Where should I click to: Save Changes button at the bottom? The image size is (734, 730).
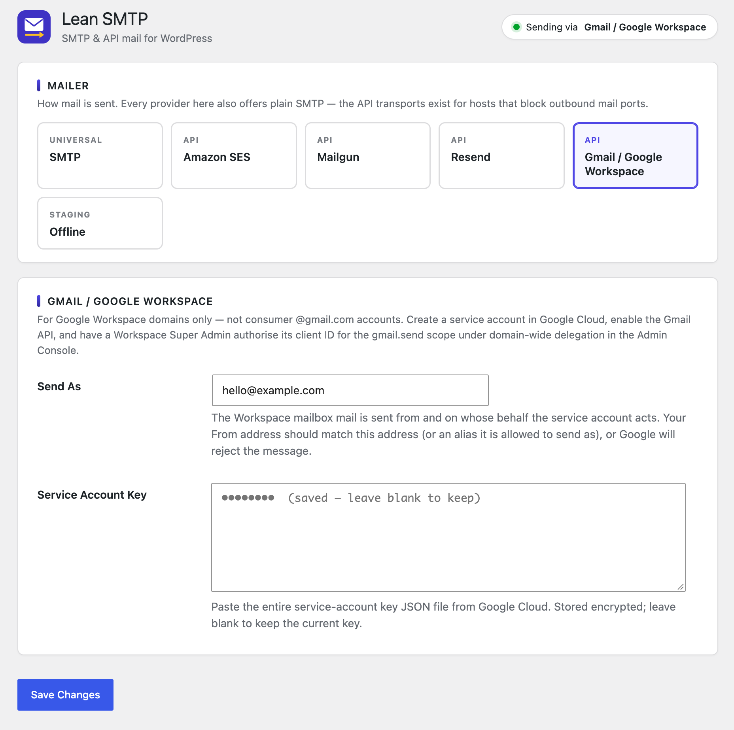click(x=65, y=695)
